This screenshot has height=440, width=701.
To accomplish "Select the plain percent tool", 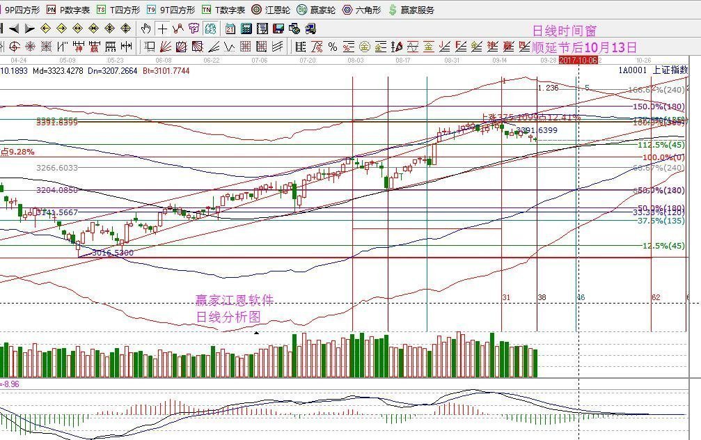I will [x=333, y=47].
